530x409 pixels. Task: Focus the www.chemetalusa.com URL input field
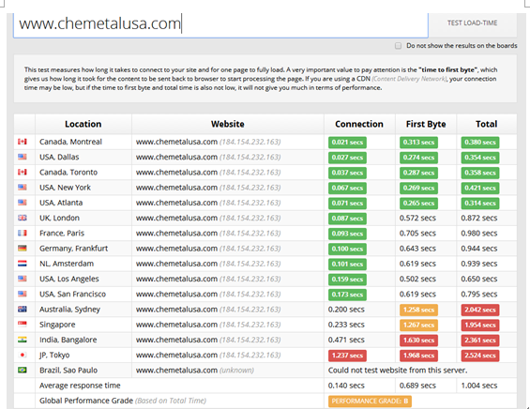220,24
